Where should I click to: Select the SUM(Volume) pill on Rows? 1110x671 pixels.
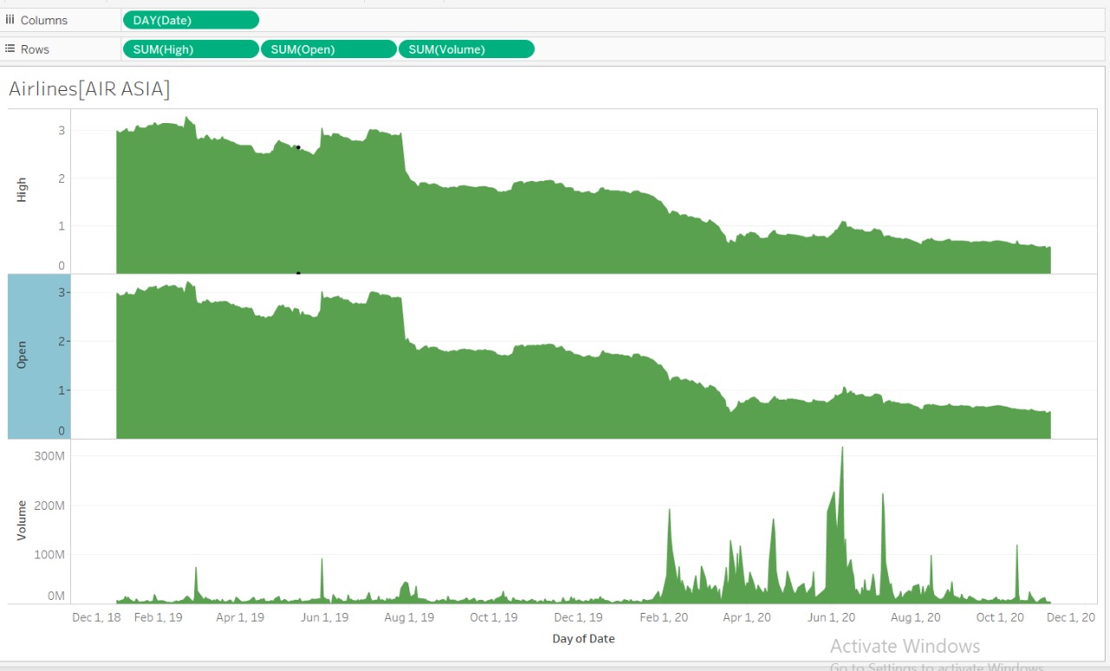point(467,49)
